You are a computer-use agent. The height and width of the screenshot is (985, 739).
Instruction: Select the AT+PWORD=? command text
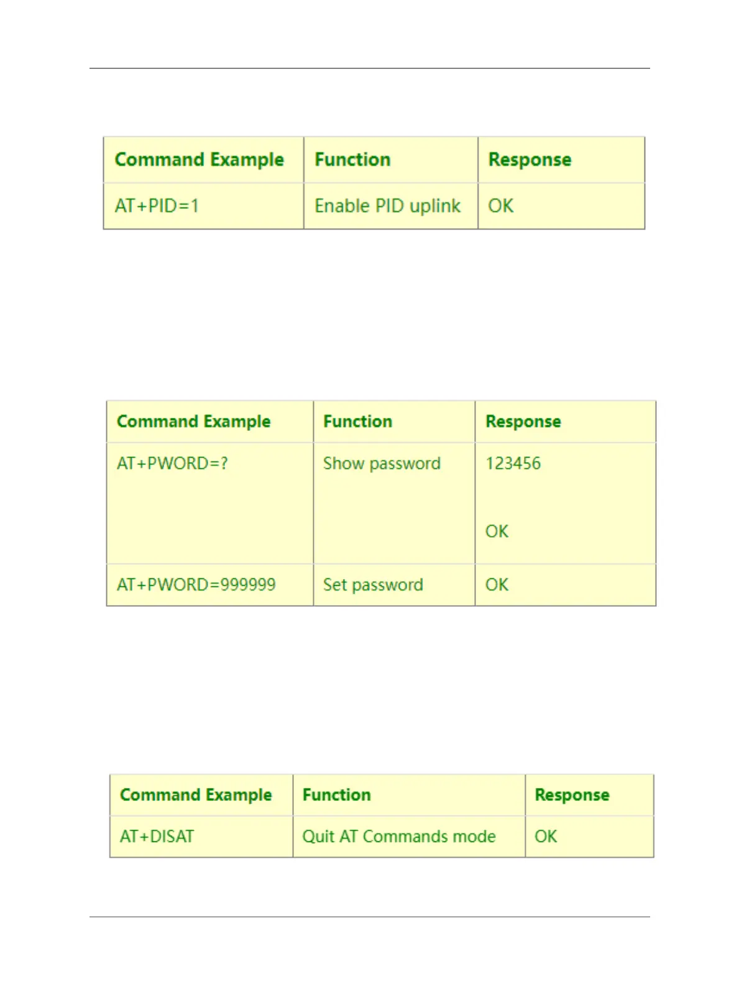coord(172,463)
